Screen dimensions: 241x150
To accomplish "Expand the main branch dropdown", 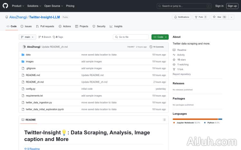I will click(27, 37).
